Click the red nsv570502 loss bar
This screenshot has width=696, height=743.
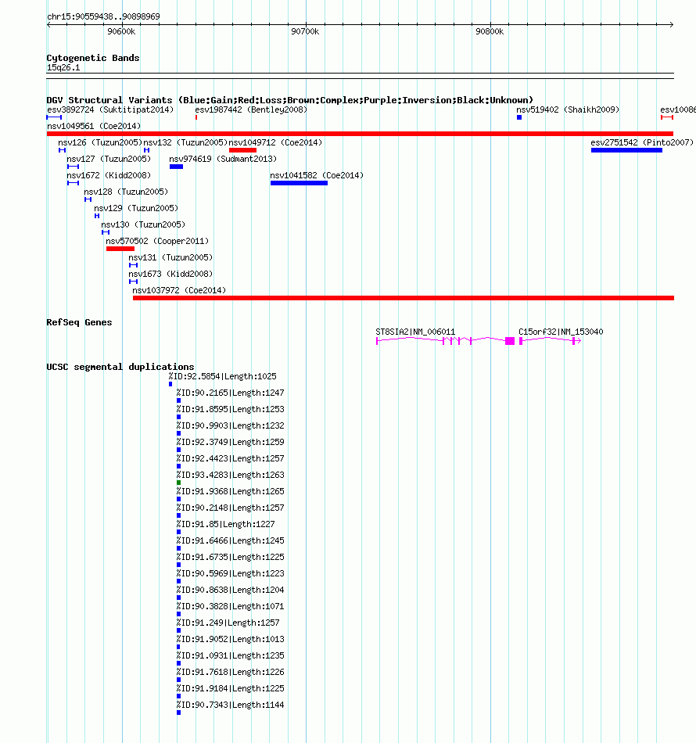120,249
